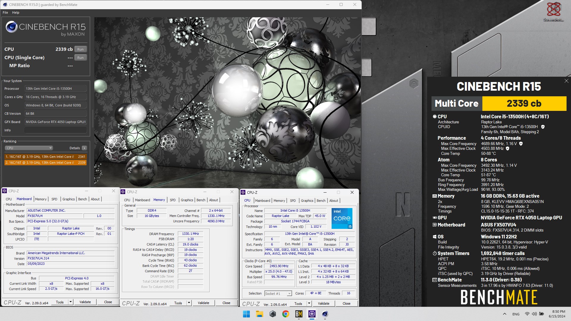Open the BenchMate taskbar icon

299,314
